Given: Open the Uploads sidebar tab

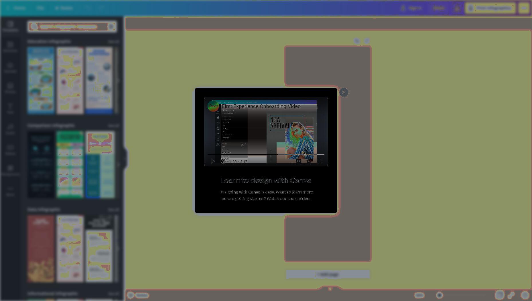Looking at the screenshot, I should click(x=10, y=67).
